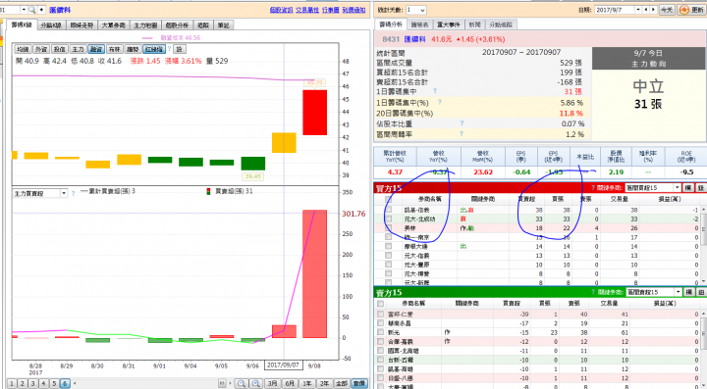Toggle the 融資 indicator button
This screenshot has height=389, width=707.
[x=96, y=49]
